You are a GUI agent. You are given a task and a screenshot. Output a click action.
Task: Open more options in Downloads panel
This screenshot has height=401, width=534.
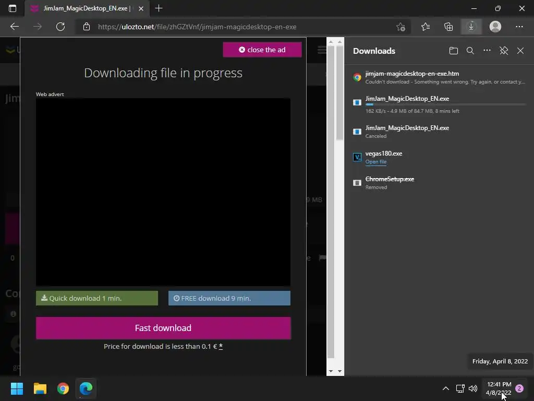487,51
